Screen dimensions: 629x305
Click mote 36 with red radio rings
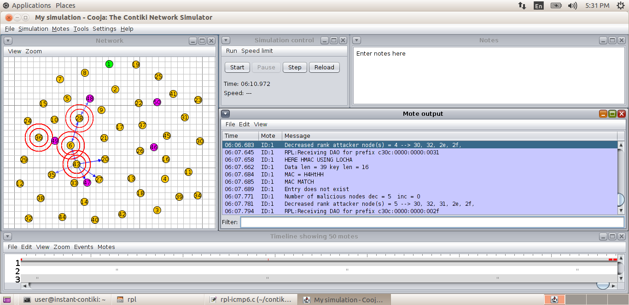pos(39,137)
